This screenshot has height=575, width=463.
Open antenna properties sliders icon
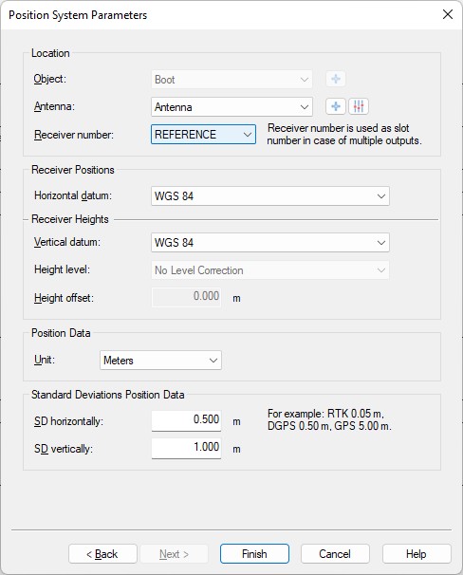pos(359,106)
